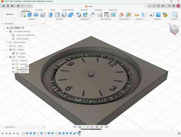Image resolution: width=181 pixels, height=137 pixels.
Task: Open the SELECT menu label
Action: pyautogui.click(x=175, y=19)
